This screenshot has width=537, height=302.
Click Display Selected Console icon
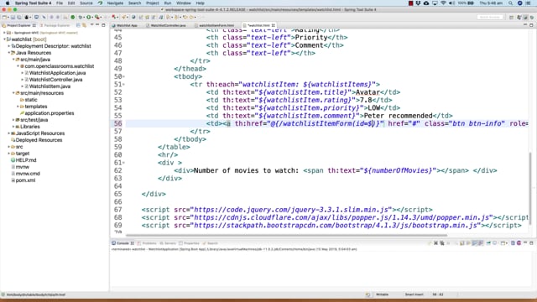[x=495, y=243]
